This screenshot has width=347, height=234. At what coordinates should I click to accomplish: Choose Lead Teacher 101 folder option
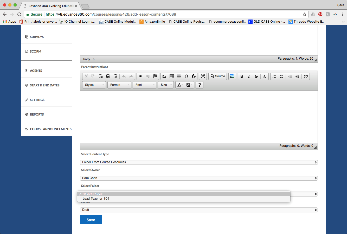click(x=96, y=199)
